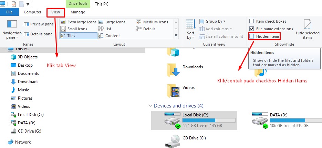Image resolution: width=322 pixels, height=148 pixels.
Task: Uncheck File name extensions
Action: [x=271, y=29]
